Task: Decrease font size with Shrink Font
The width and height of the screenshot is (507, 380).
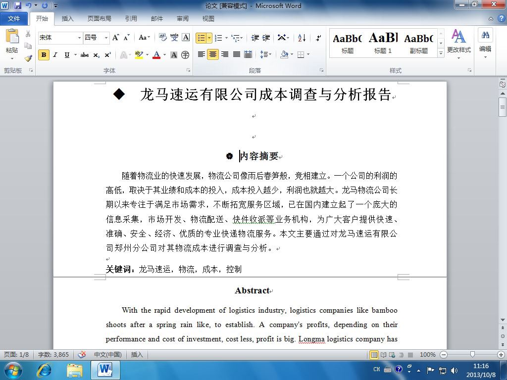Action: tap(126, 38)
